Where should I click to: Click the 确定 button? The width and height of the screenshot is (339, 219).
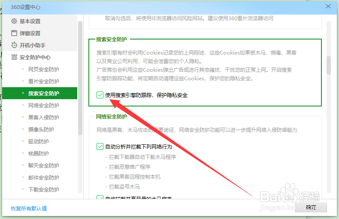click(311, 207)
